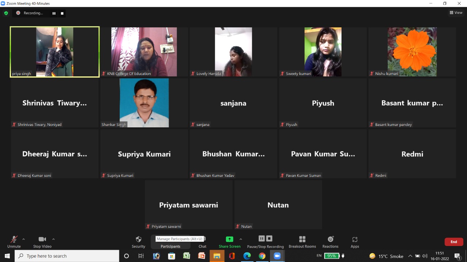Select Lovely Hansda's video tile
The width and height of the screenshot is (467, 262).
[233, 52]
